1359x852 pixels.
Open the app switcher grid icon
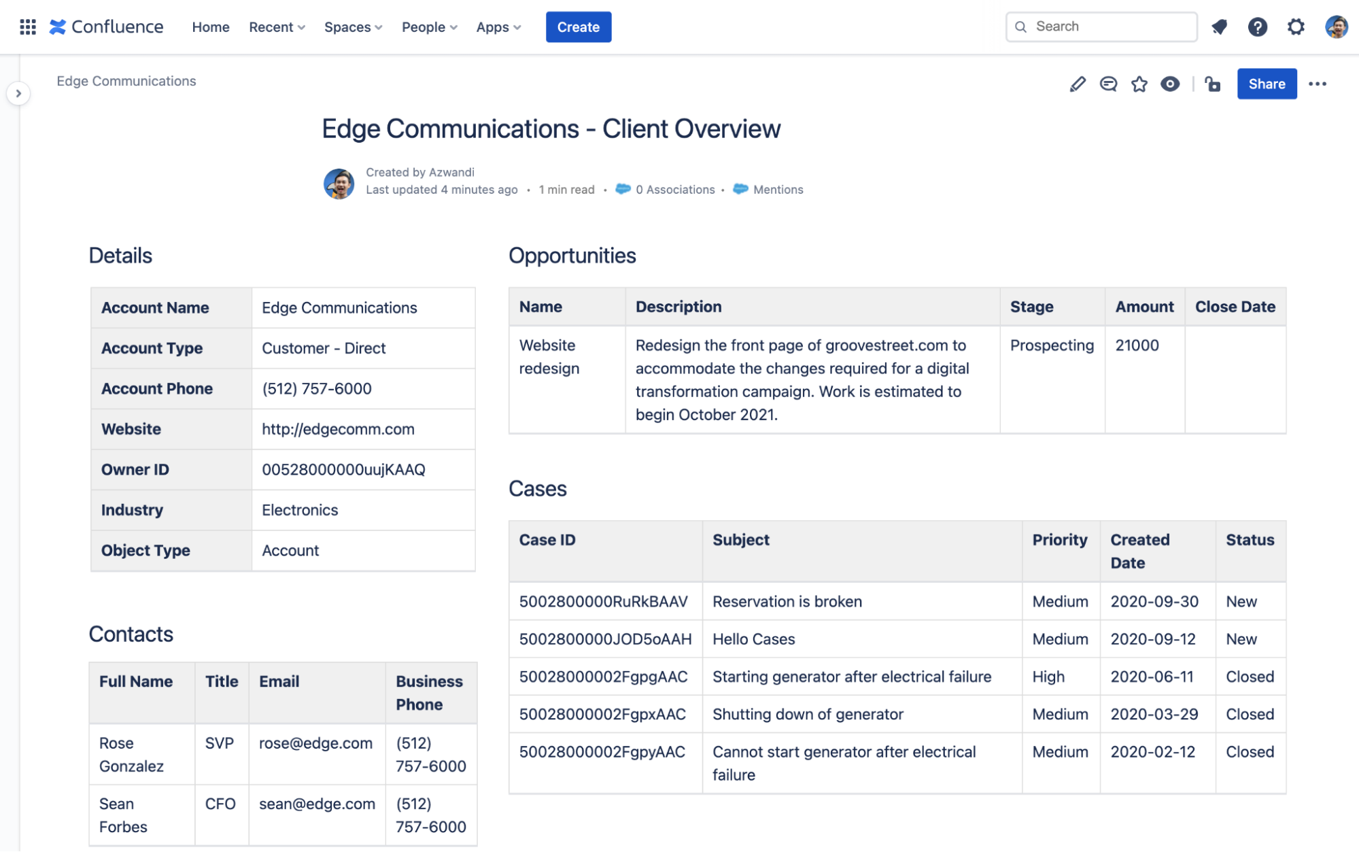(28, 27)
